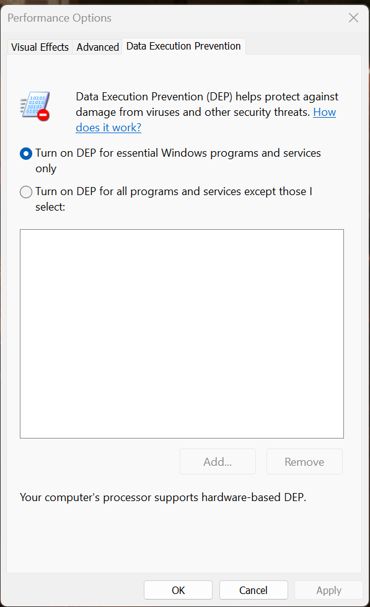Viewport: 370px width, 607px height.
Task: Click the Remove button
Action: click(x=304, y=461)
